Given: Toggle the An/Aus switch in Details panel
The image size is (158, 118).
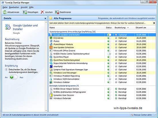Looking at the screenshot, I should coord(13,77).
